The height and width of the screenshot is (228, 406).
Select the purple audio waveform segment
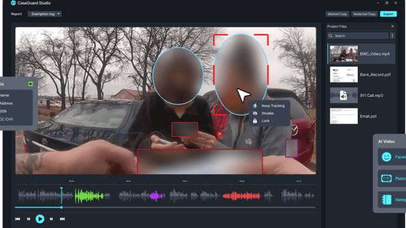(156, 196)
